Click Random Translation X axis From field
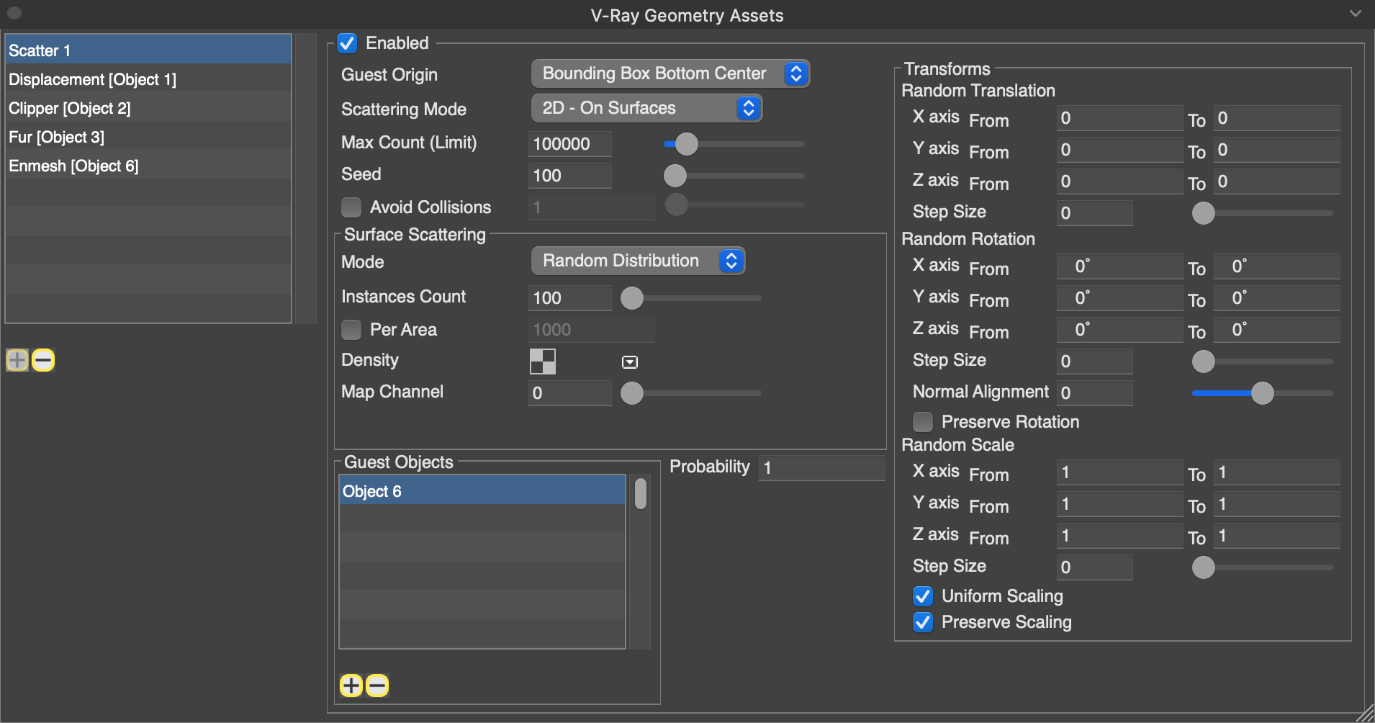The width and height of the screenshot is (1375, 723). tap(1120, 118)
